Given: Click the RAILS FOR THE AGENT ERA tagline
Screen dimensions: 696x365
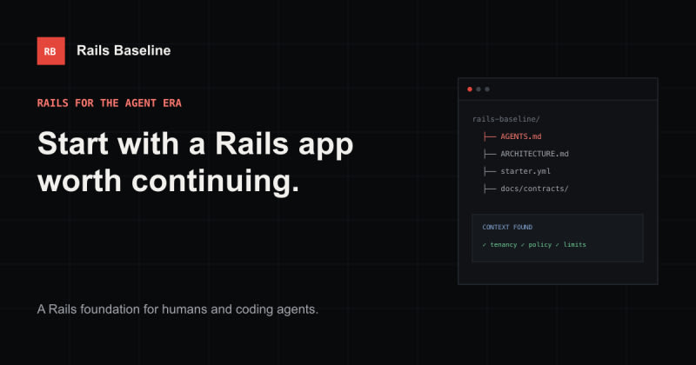Looking at the screenshot, I should coord(110,103).
